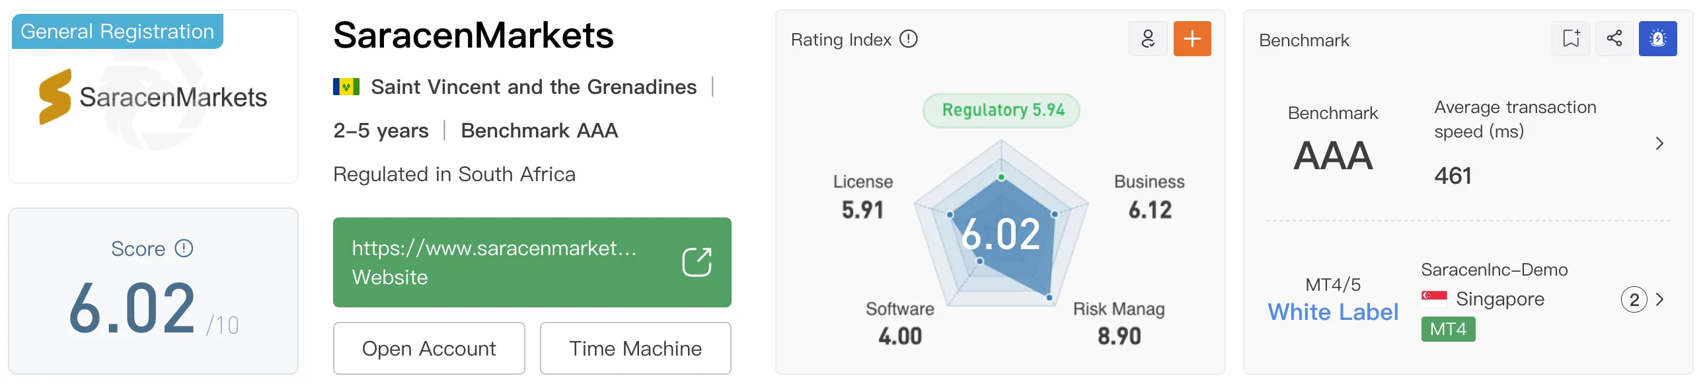Click the green MT4 tag
The height and width of the screenshot is (386, 1705).
[x=1448, y=329]
